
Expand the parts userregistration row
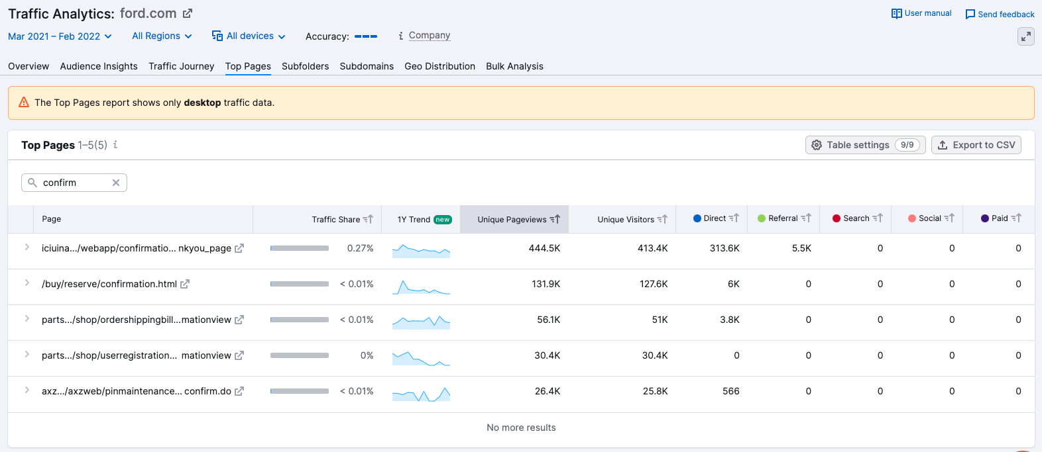click(x=27, y=355)
